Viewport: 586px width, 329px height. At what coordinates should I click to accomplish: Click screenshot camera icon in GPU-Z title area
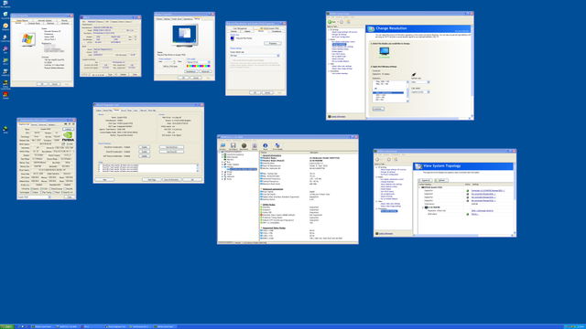tap(65, 124)
